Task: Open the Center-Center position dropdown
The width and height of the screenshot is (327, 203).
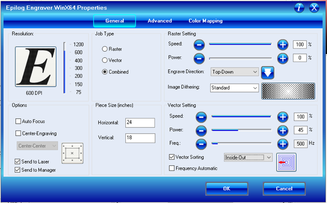Action: tap(37, 146)
